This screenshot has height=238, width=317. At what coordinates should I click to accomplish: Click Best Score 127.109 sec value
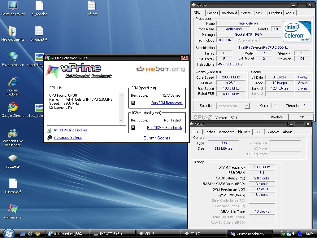pyautogui.click(x=172, y=95)
